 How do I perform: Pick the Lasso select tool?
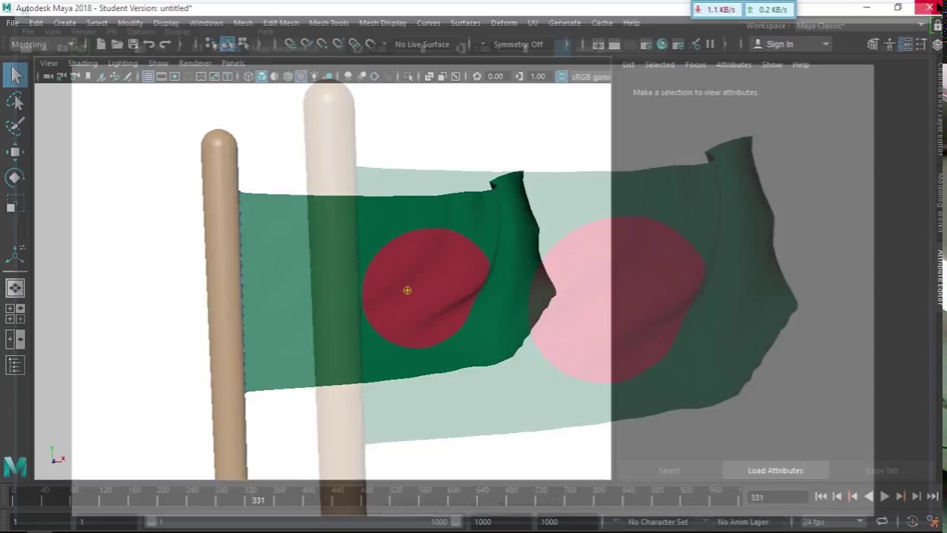(x=16, y=101)
